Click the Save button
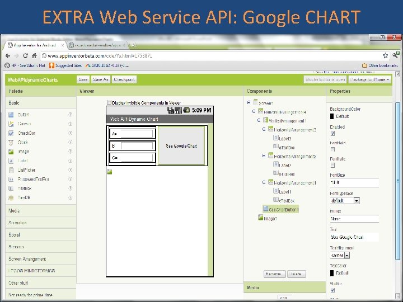The height and width of the screenshot is (302, 403). click(x=83, y=79)
